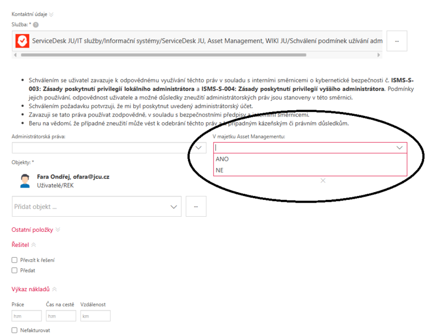Screen dimensions: 443x336
Task: Check the Nefakturovat checkbox
Action: 15,330
